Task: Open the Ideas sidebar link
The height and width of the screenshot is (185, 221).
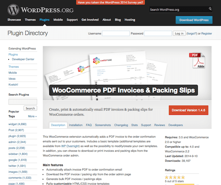Action: [x=12, y=79]
